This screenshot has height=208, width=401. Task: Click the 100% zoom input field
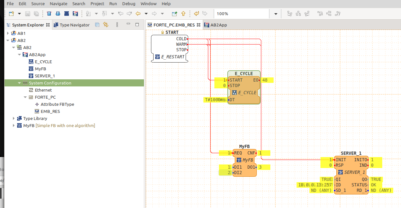[241, 14]
